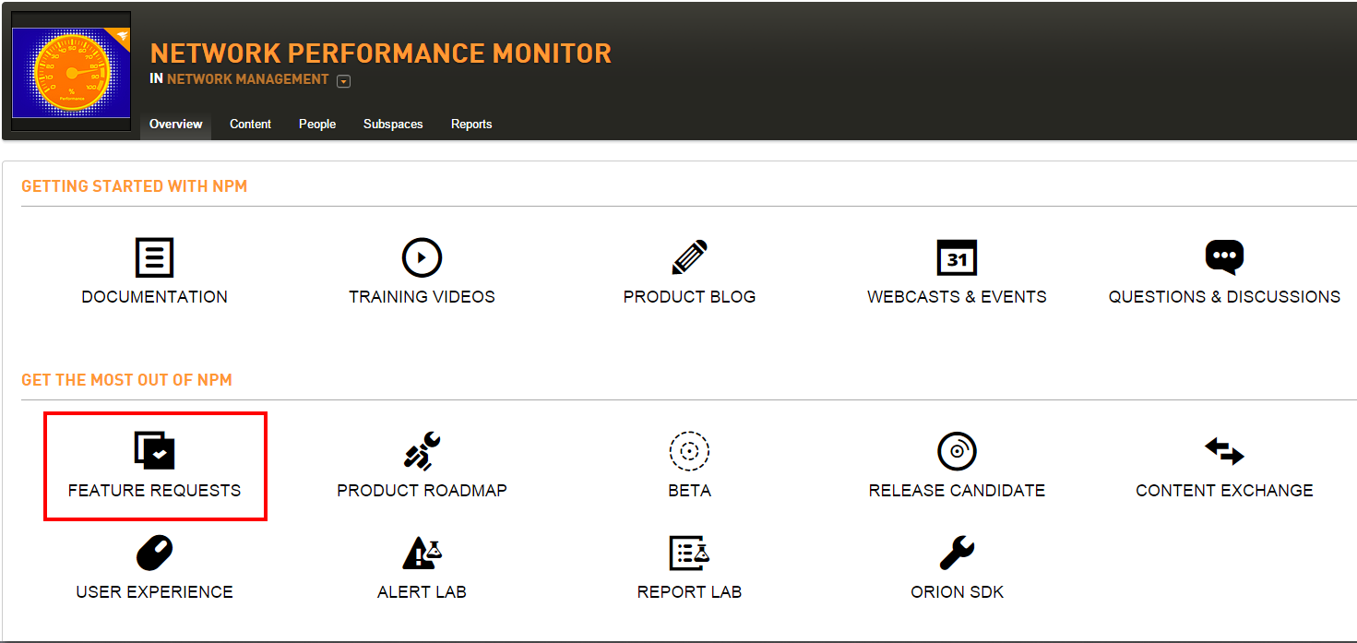Click the NPM gauge logo thumbnail

pos(71,72)
